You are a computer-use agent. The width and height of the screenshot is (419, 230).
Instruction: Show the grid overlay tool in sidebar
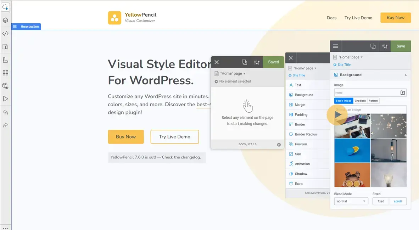point(5,73)
